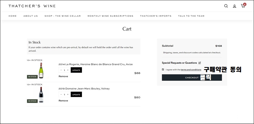Open 2014 La Rogerie Heroine product title
Image resolution: width=254 pixels, height=124 pixels.
(96, 64)
